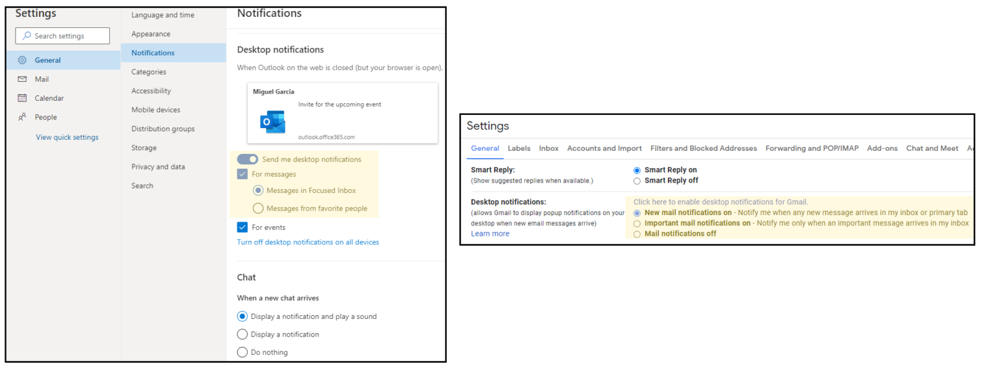Screen dimensions: 999x369
Task: Click the Search settings field
Action: pos(62,36)
